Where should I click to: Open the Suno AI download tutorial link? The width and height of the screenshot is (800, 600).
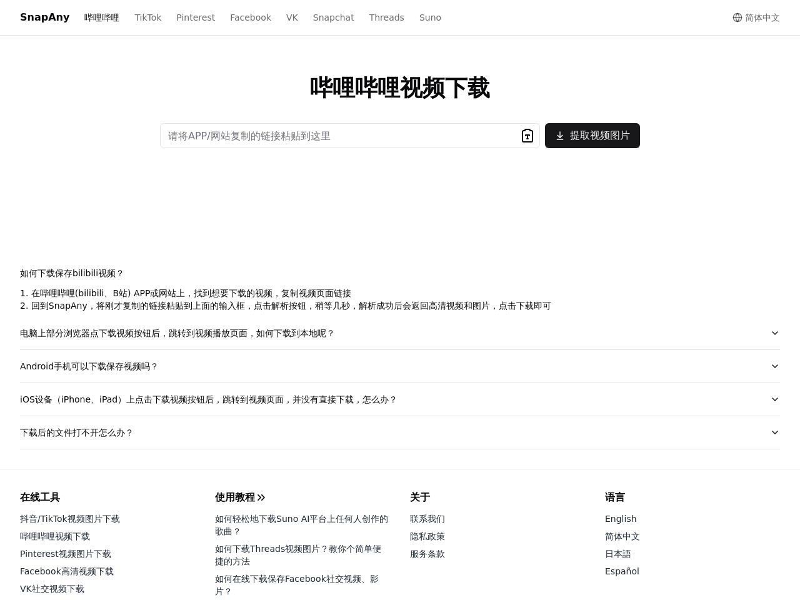point(301,525)
